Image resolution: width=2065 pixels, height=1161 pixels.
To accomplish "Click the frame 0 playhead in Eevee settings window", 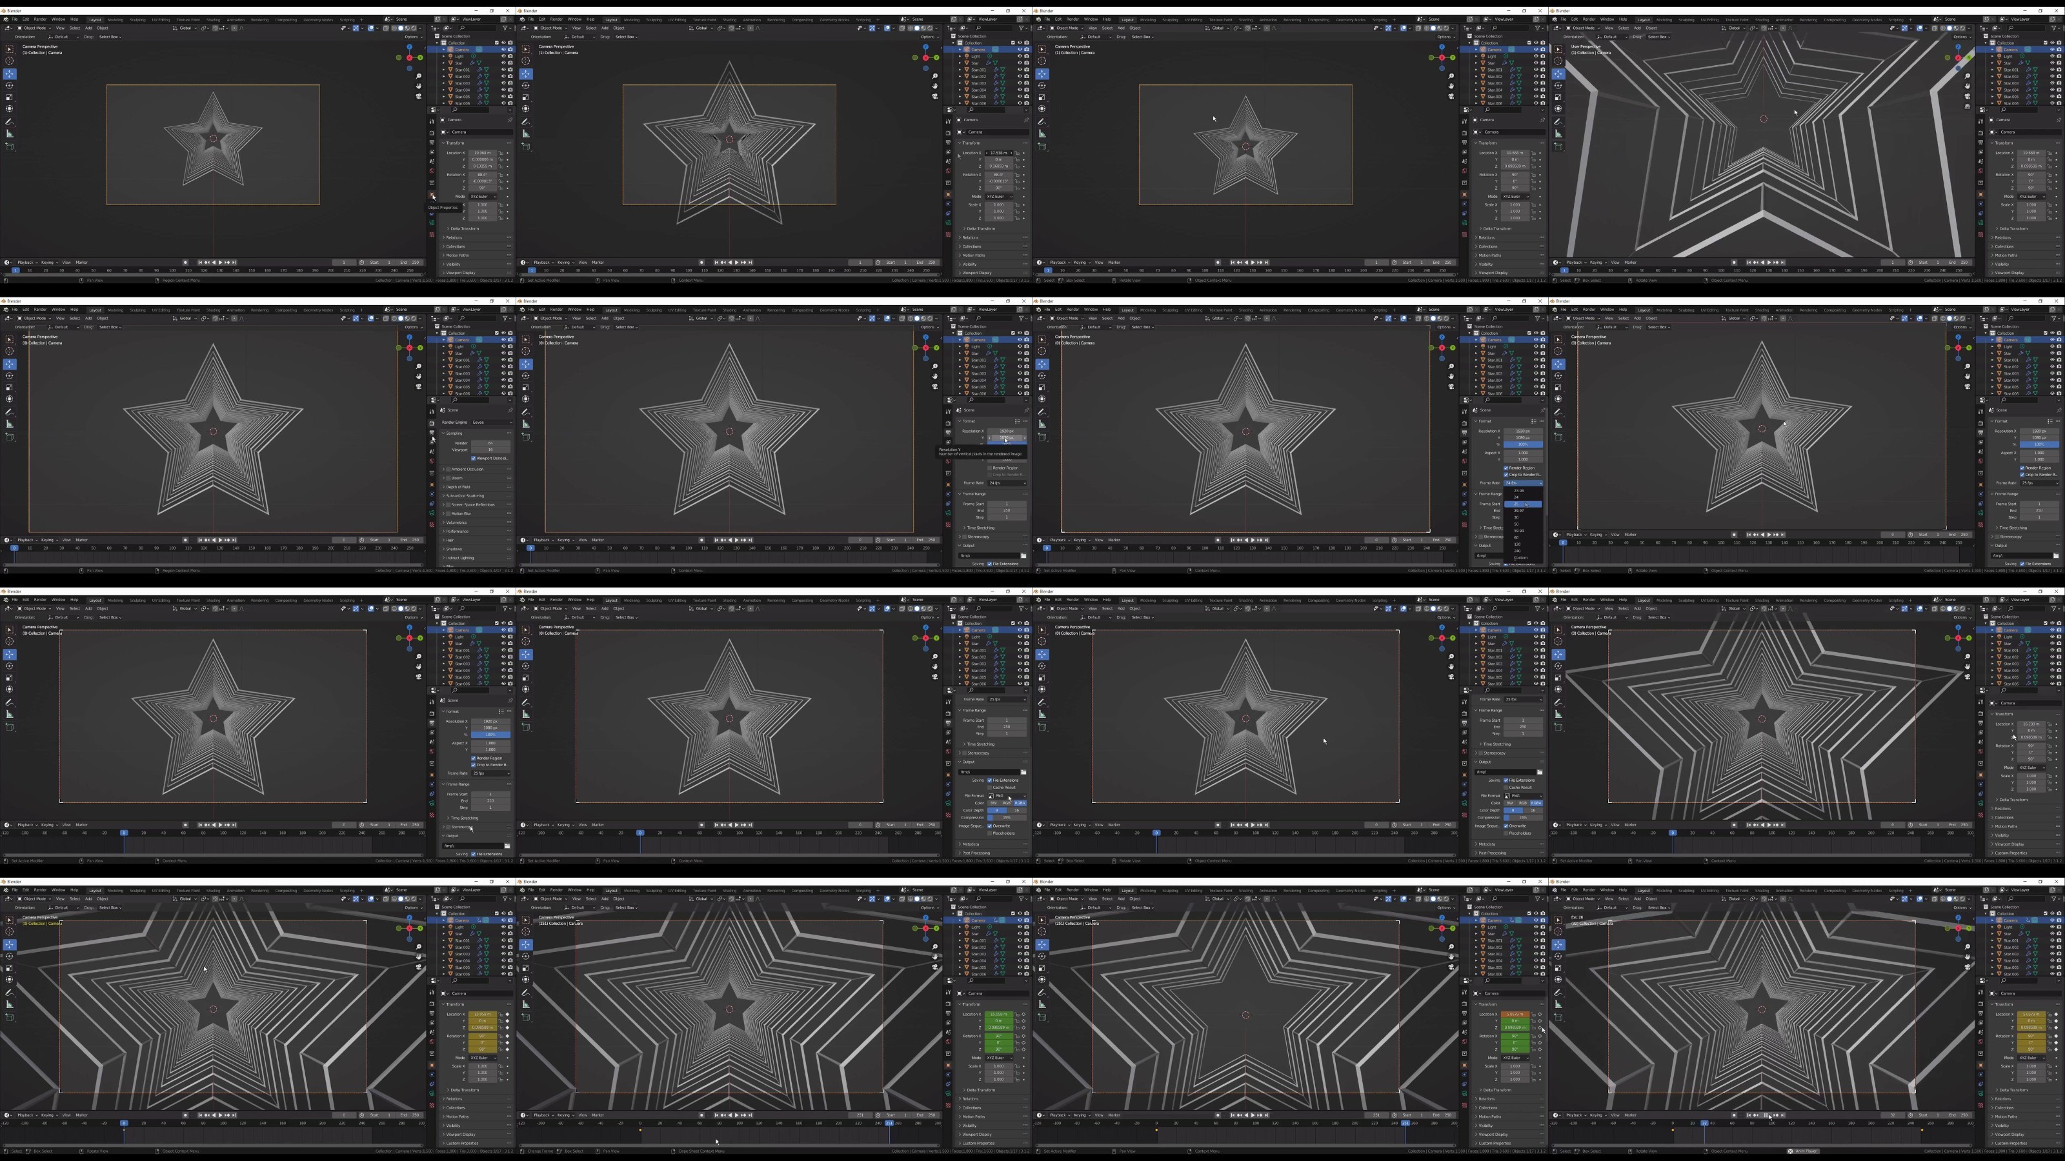I will click(14, 548).
